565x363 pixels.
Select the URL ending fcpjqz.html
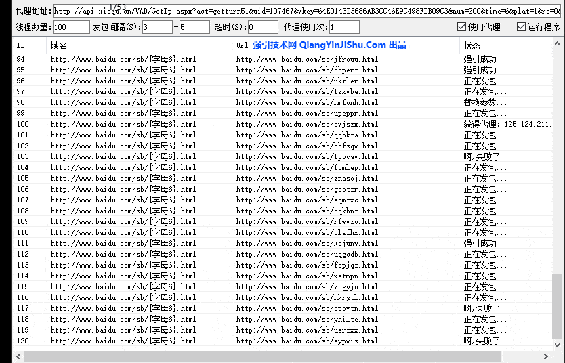307,265
